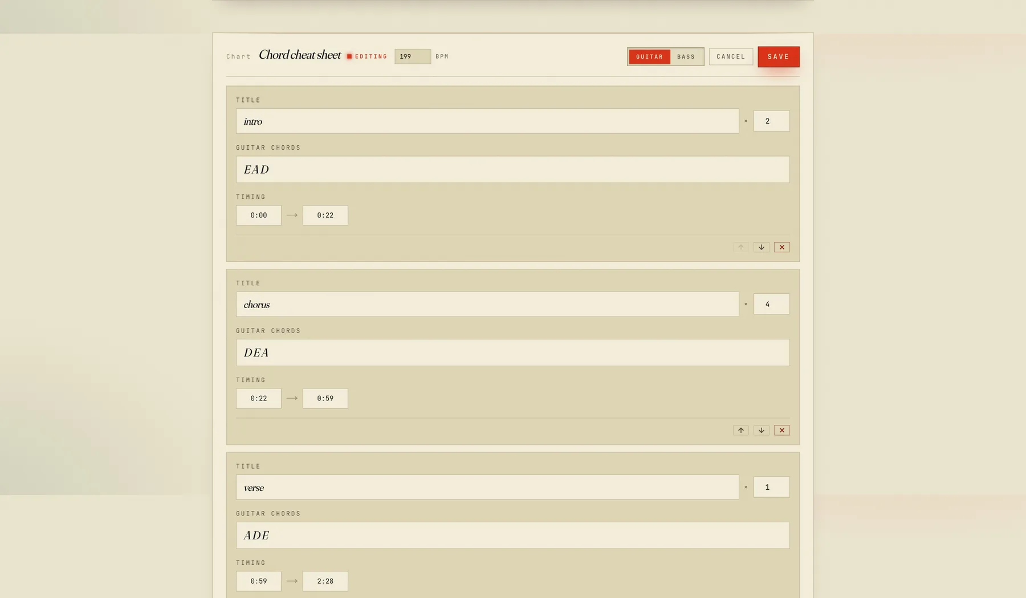This screenshot has width=1026, height=598.
Task: Delete the intro section
Action: [x=781, y=247]
